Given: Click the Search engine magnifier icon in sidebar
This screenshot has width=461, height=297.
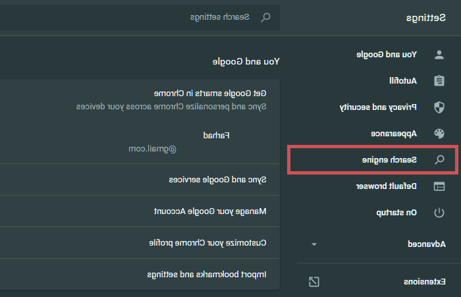Looking at the screenshot, I should click(439, 160).
